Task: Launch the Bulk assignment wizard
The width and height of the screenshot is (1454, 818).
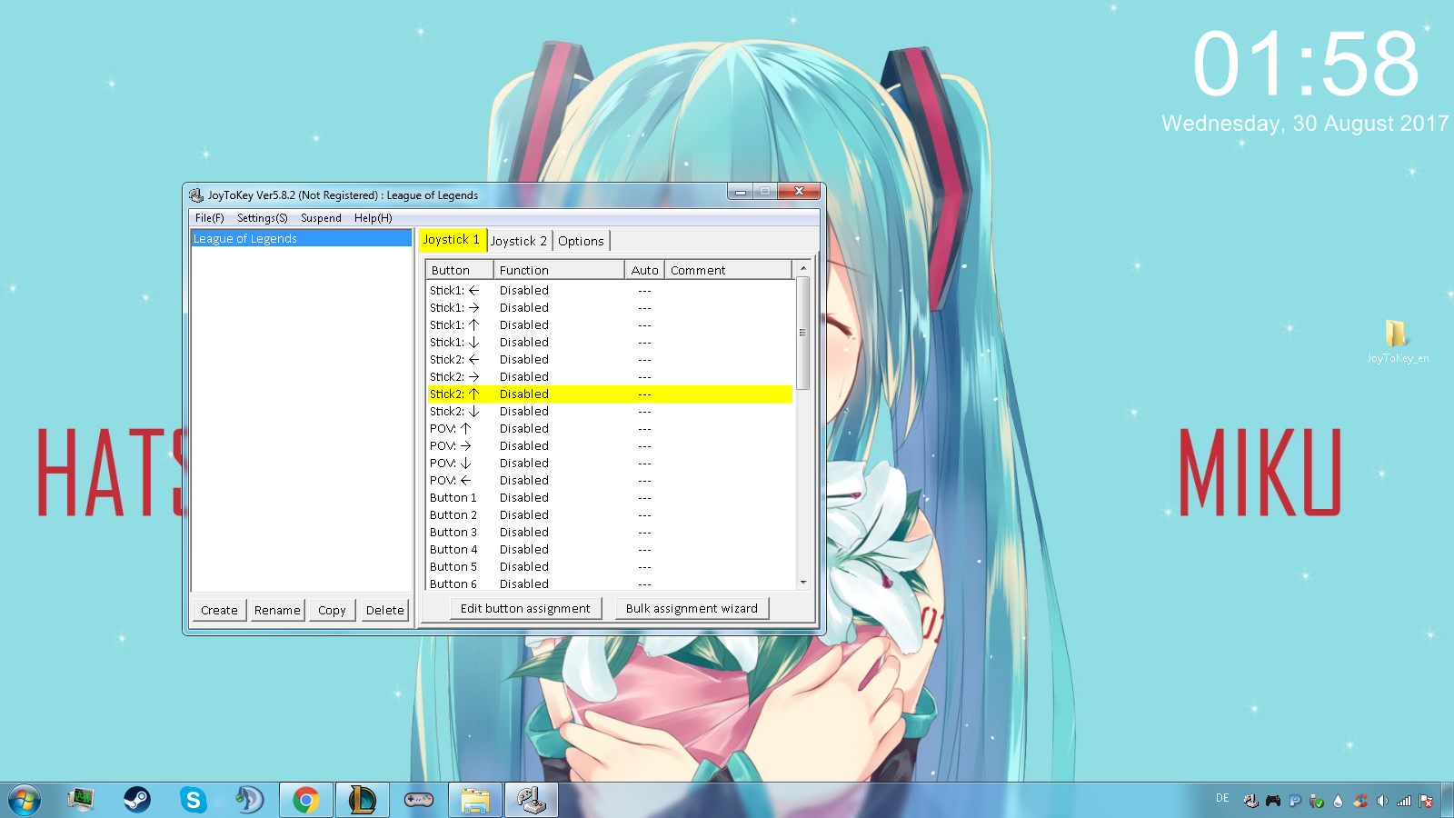Action: pos(692,609)
